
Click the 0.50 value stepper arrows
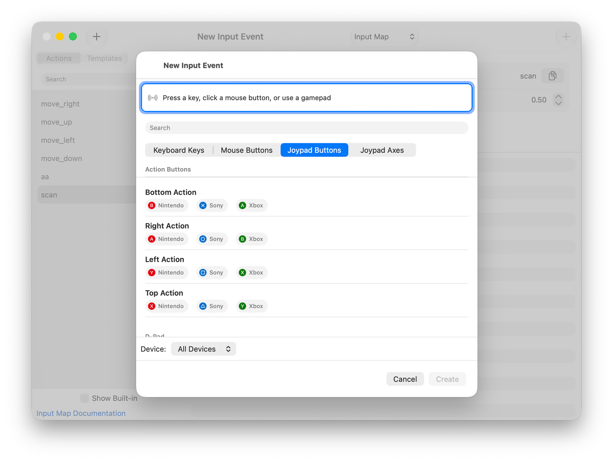[x=558, y=100]
